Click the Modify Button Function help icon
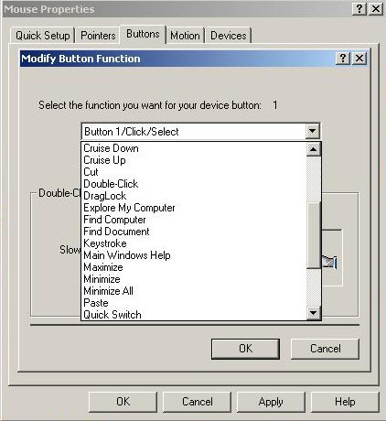Image resolution: width=386 pixels, height=421 pixels. tap(343, 58)
